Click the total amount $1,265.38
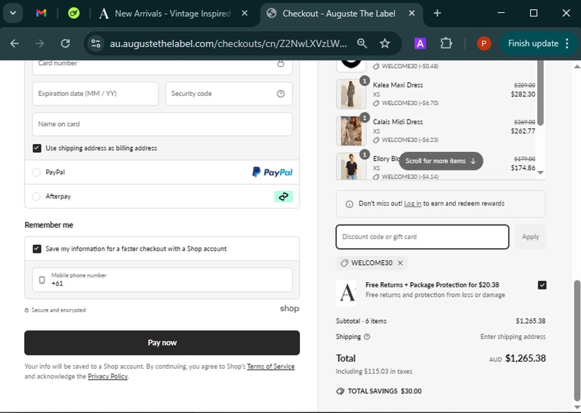This screenshot has width=581, height=413. click(525, 358)
